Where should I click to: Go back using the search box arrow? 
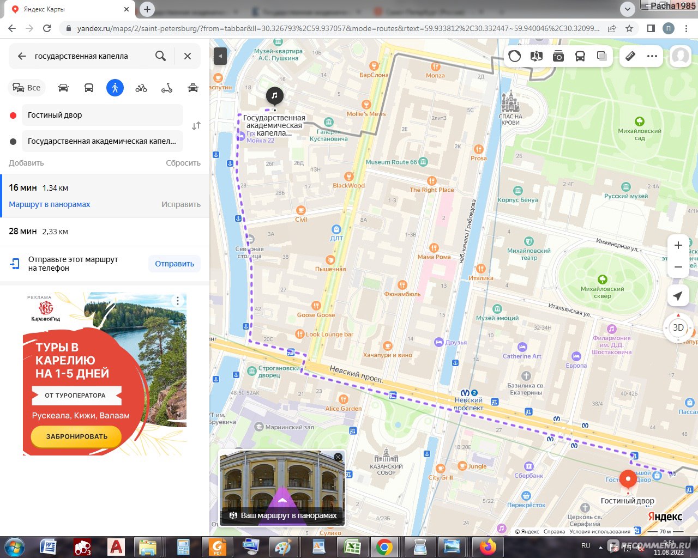click(x=22, y=56)
